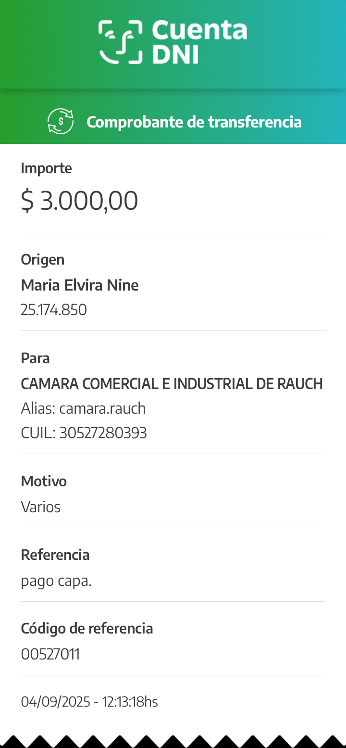Select the Comprobante de transferencia header title
This screenshot has height=748, width=346.
pos(194,122)
